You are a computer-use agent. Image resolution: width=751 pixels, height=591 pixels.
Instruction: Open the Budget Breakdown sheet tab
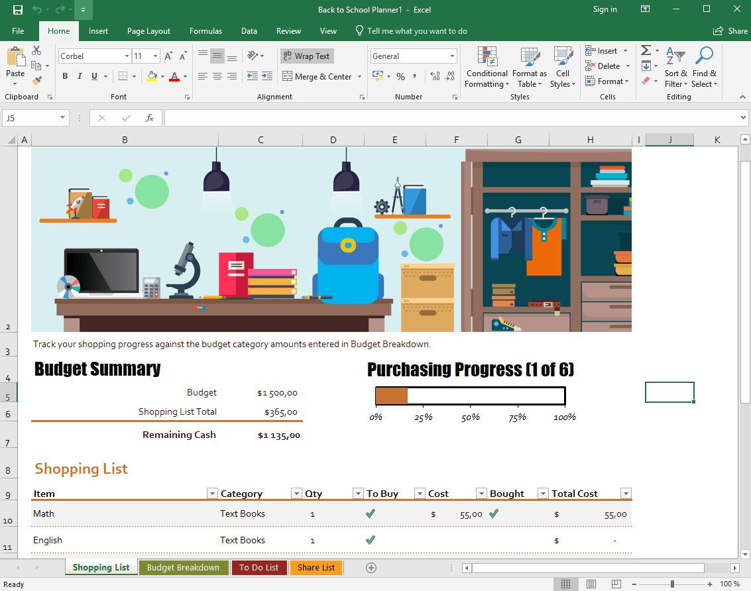click(x=184, y=567)
